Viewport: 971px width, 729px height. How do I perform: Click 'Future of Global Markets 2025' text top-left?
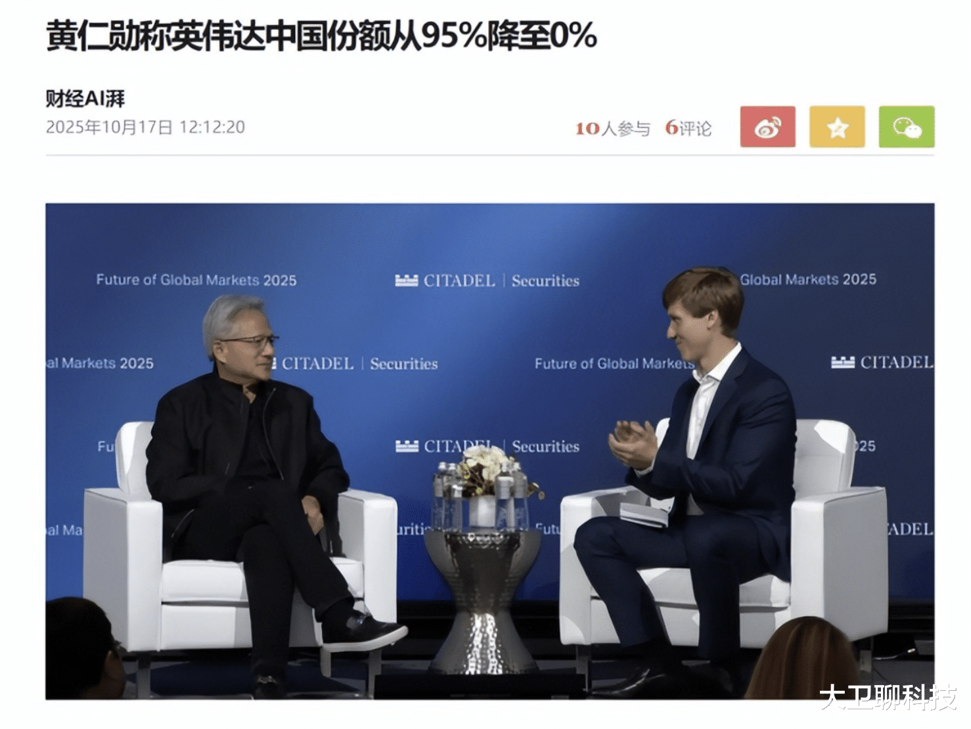point(196,280)
